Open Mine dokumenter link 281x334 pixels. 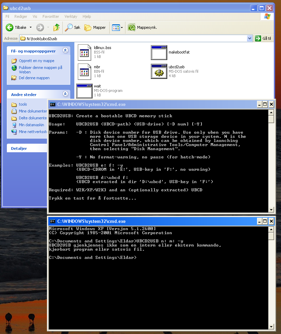[33, 111]
